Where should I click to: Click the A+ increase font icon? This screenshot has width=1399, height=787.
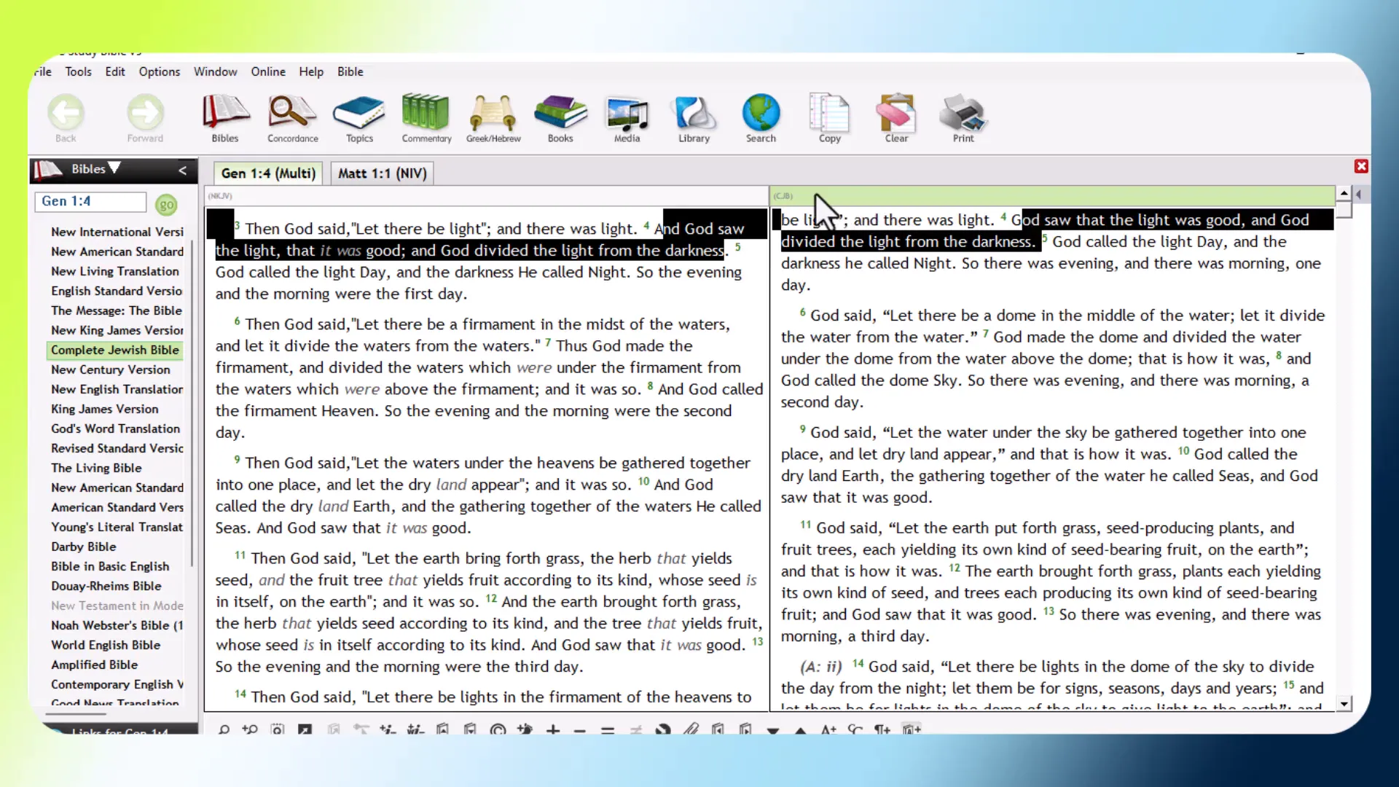pyautogui.click(x=828, y=729)
